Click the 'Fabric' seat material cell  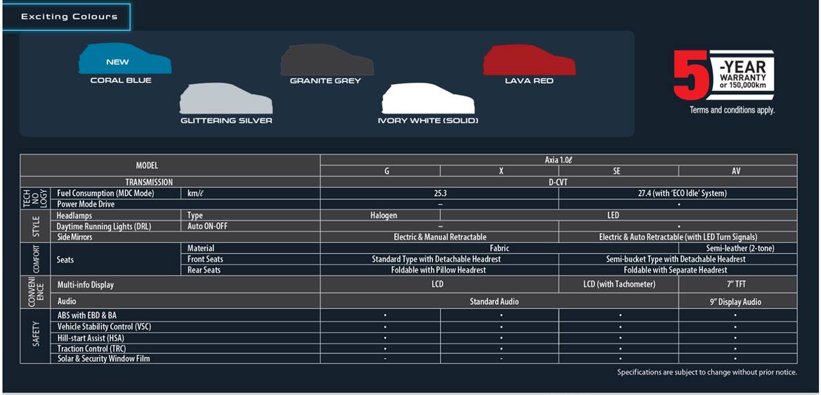point(500,249)
